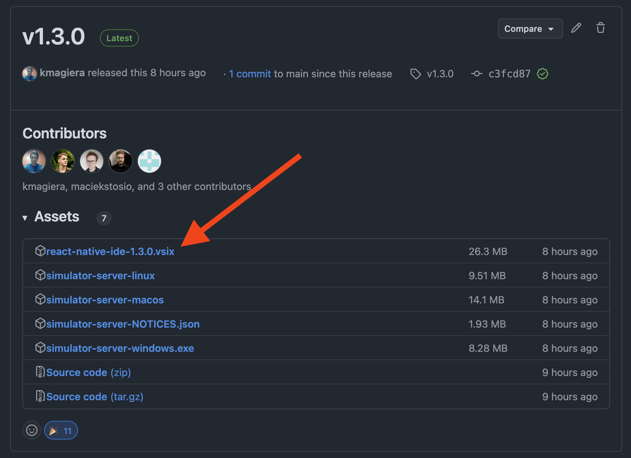This screenshot has width=631, height=458.
Task: Click the Compare dropdown chevron arrow
Action: click(551, 29)
